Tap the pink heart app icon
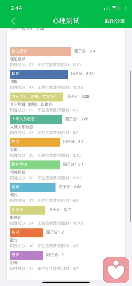This screenshot has width=132, height=286. pyautogui.click(x=116, y=270)
